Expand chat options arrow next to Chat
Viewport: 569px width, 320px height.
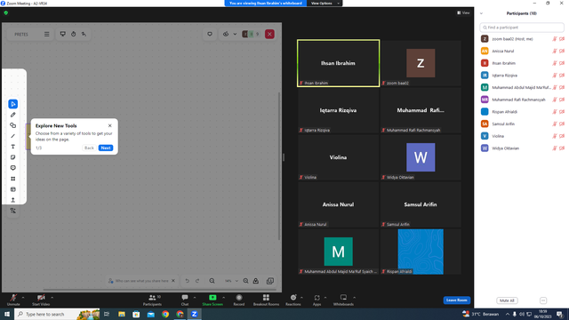pyautogui.click(x=195, y=298)
